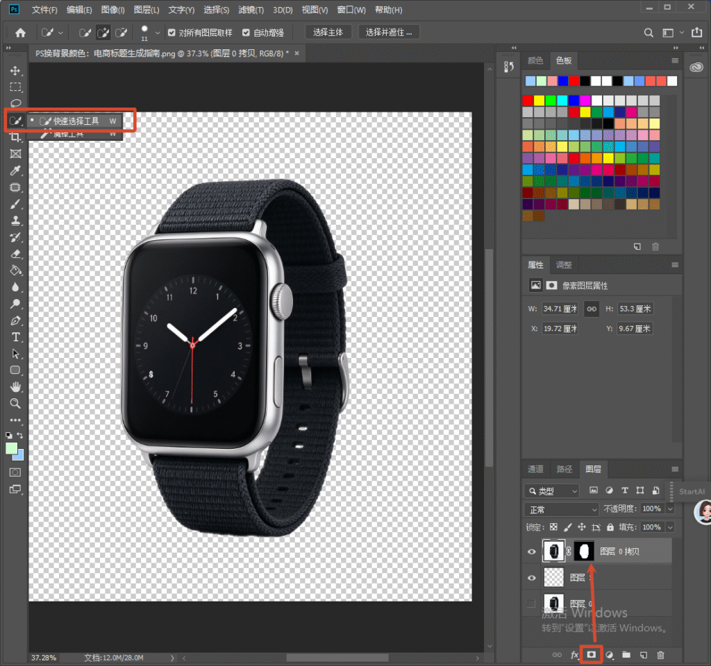Click the W width input field
This screenshot has height=666, width=711.
[560, 309]
